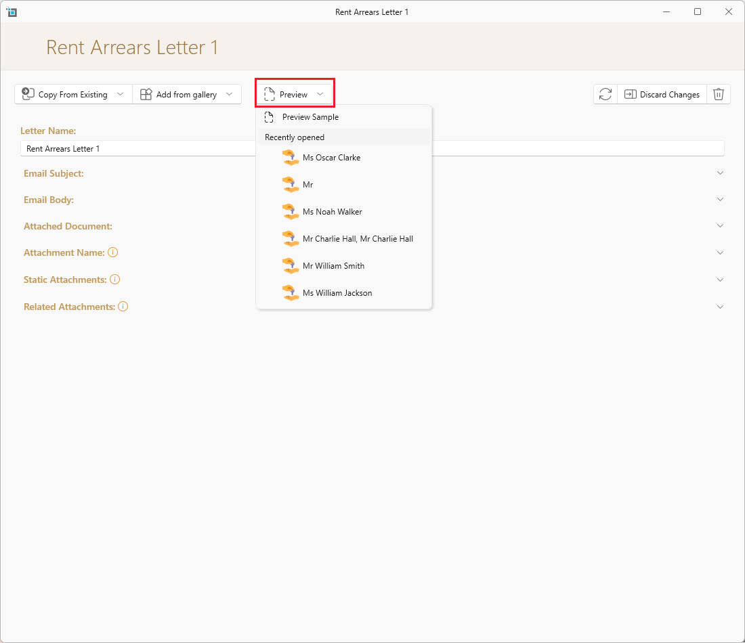Click the Copy From Existing icon
The width and height of the screenshot is (745, 643).
(28, 94)
